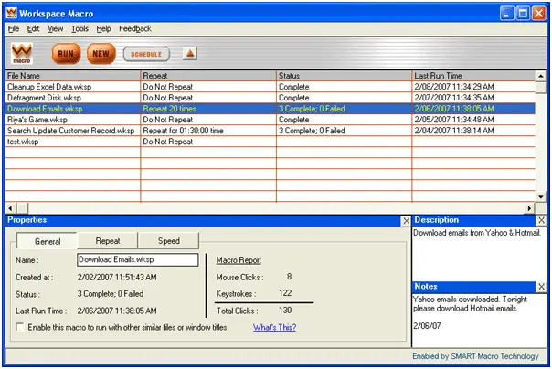Click the horizontal scroll right arrow
552x369 pixels.
(529, 208)
